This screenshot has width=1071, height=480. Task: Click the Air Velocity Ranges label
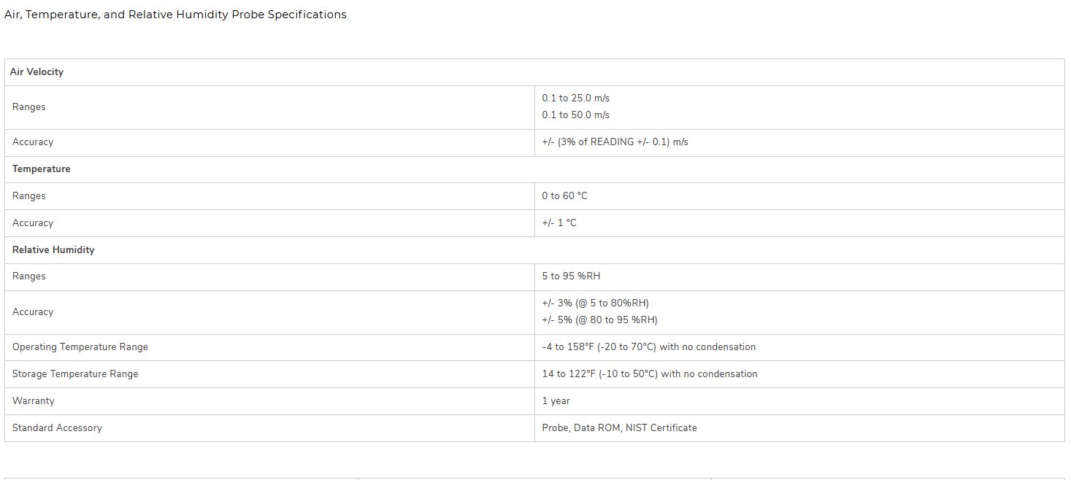point(29,107)
